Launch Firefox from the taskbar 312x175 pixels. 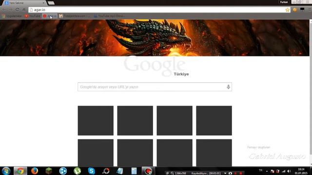point(35,171)
